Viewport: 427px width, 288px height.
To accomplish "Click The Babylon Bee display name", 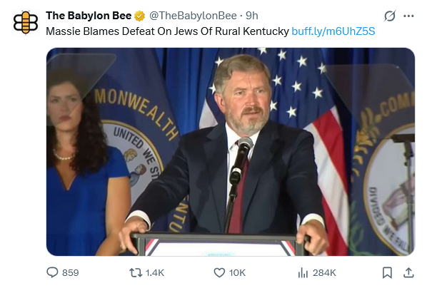I will (x=89, y=16).
